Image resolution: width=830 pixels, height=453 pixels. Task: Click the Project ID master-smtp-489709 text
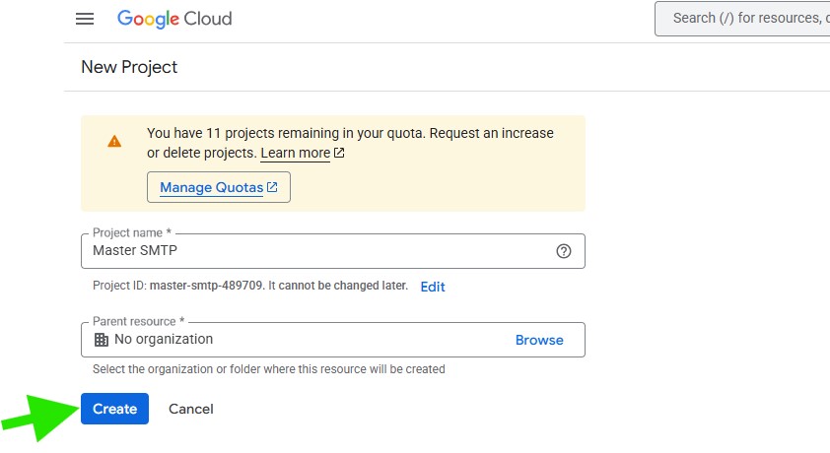click(x=207, y=287)
